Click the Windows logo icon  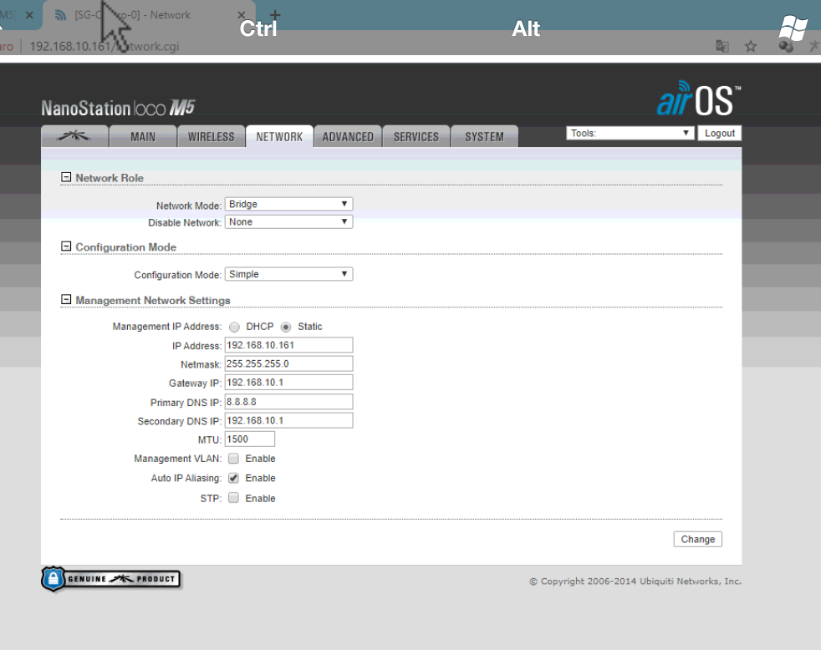pos(793,28)
